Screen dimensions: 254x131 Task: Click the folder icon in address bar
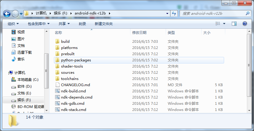[26, 13]
